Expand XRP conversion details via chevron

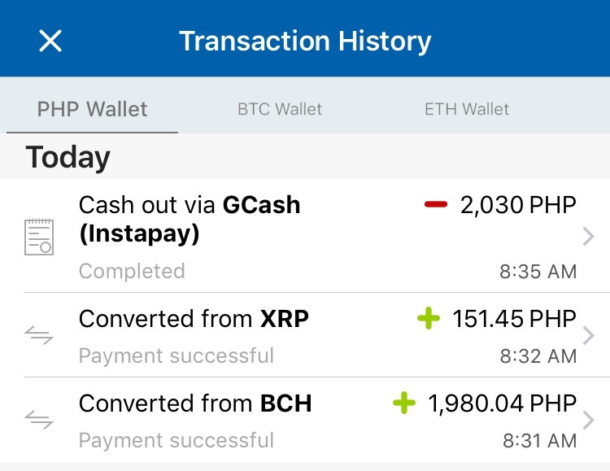(589, 335)
